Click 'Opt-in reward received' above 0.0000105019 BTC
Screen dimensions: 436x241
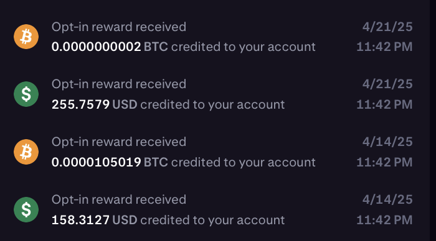pos(119,142)
